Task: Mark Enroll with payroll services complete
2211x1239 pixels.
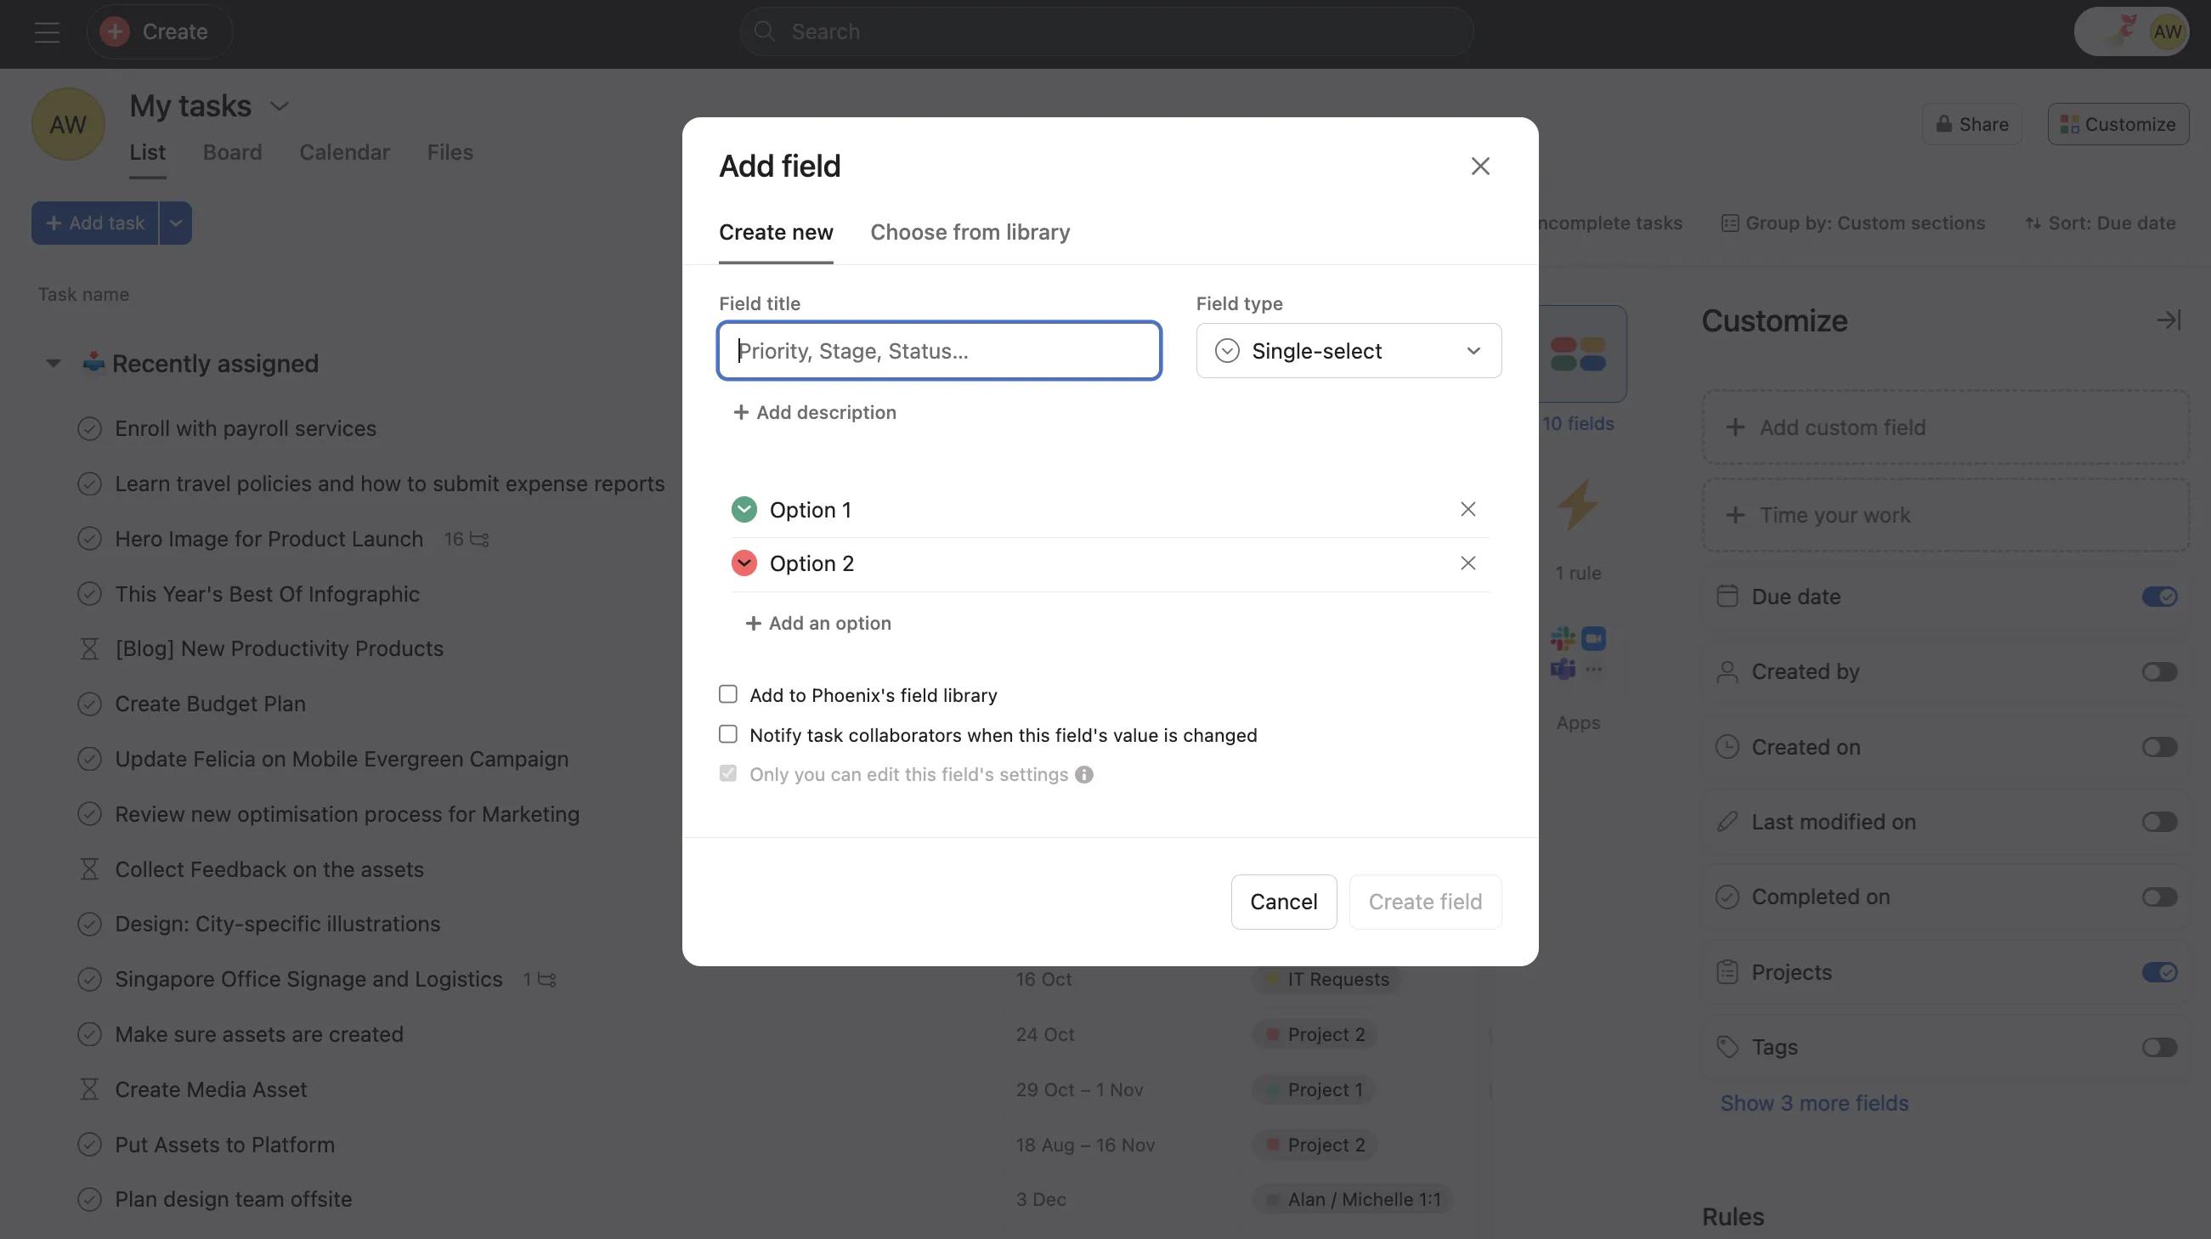Action: [x=91, y=427]
